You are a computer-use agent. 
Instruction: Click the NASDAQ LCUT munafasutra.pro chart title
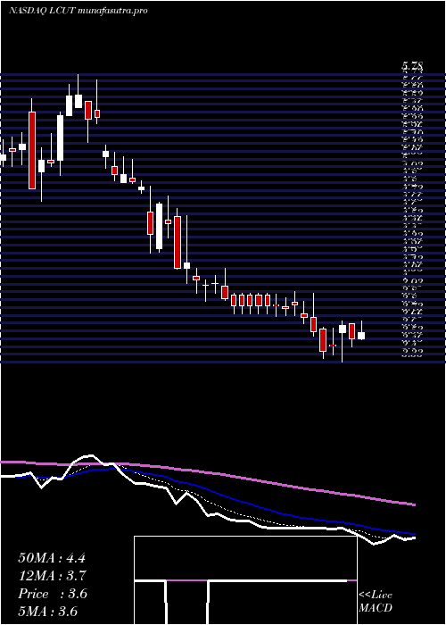78,11
